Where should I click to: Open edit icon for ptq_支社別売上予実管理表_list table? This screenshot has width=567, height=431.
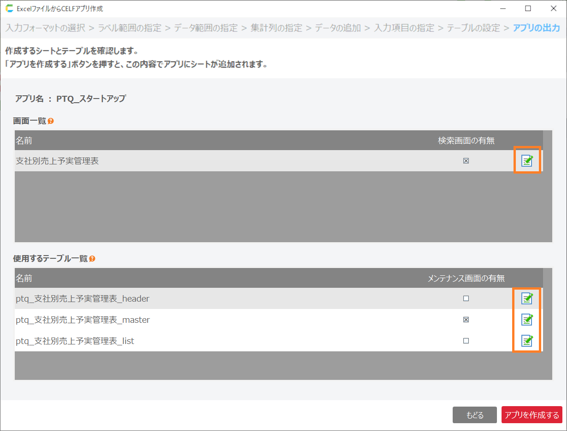point(527,341)
